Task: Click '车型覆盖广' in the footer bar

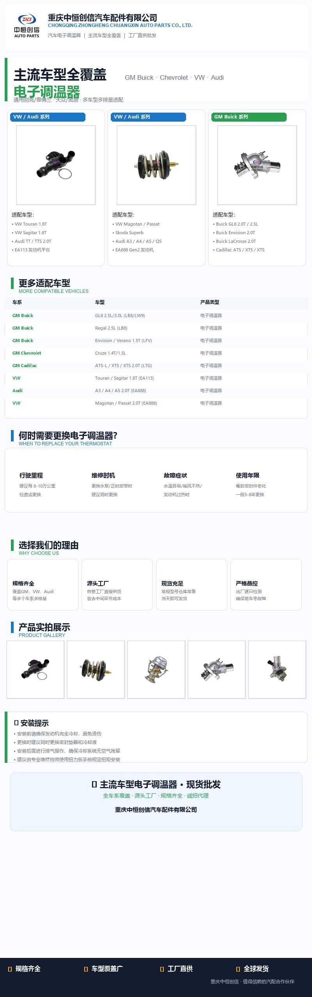Action: (x=107, y=968)
